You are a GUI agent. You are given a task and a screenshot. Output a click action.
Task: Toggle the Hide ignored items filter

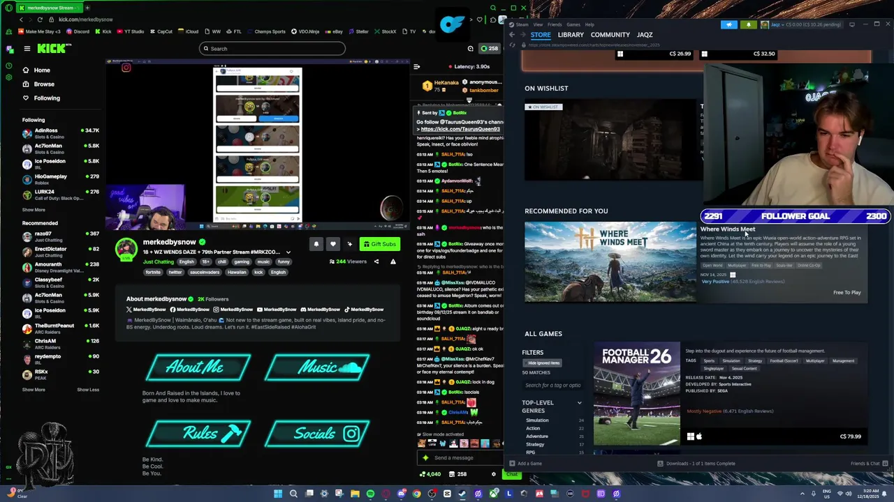point(542,363)
